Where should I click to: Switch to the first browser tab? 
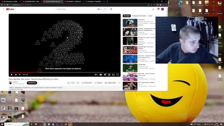coord(11,1)
